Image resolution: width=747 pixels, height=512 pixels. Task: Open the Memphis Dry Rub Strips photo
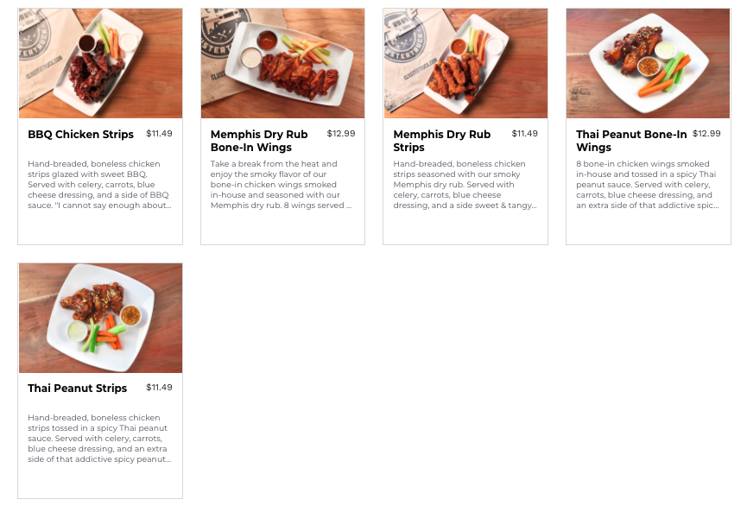coord(466,63)
